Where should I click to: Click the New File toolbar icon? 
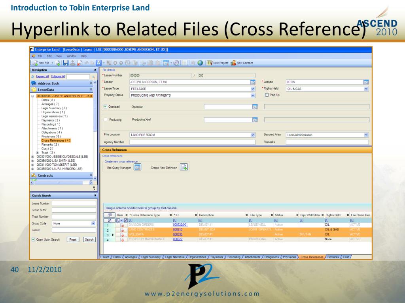[35, 63]
